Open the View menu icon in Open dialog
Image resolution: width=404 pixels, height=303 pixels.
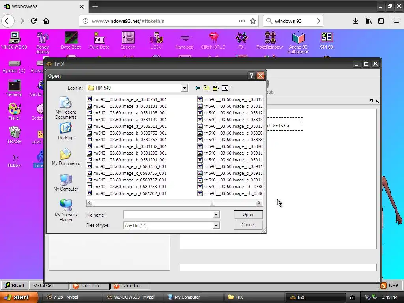[x=226, y=88]
